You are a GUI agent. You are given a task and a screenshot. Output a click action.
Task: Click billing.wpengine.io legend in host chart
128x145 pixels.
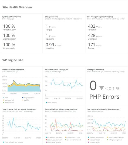53,142
